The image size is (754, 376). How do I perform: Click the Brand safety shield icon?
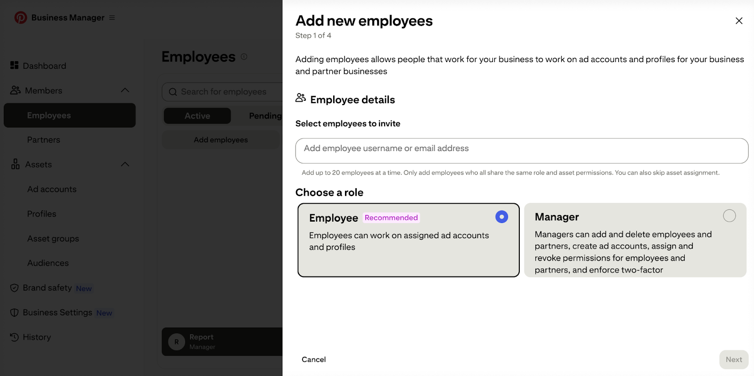pyautogui.click(x=15, y=288)
